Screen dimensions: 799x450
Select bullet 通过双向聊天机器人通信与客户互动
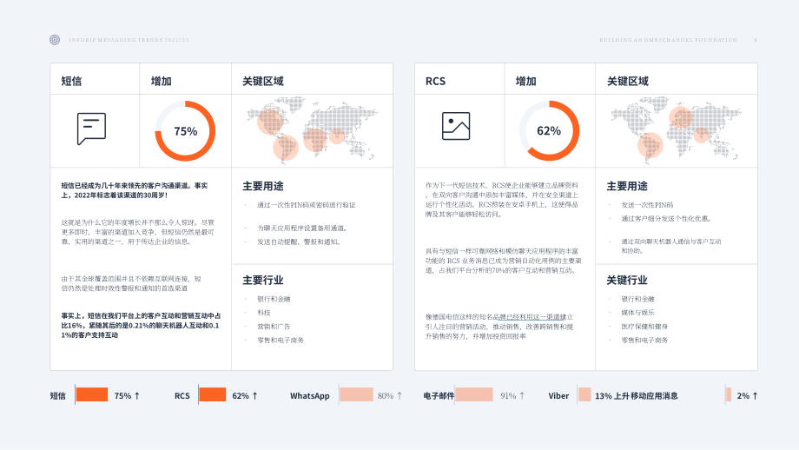tap(670, 246)
